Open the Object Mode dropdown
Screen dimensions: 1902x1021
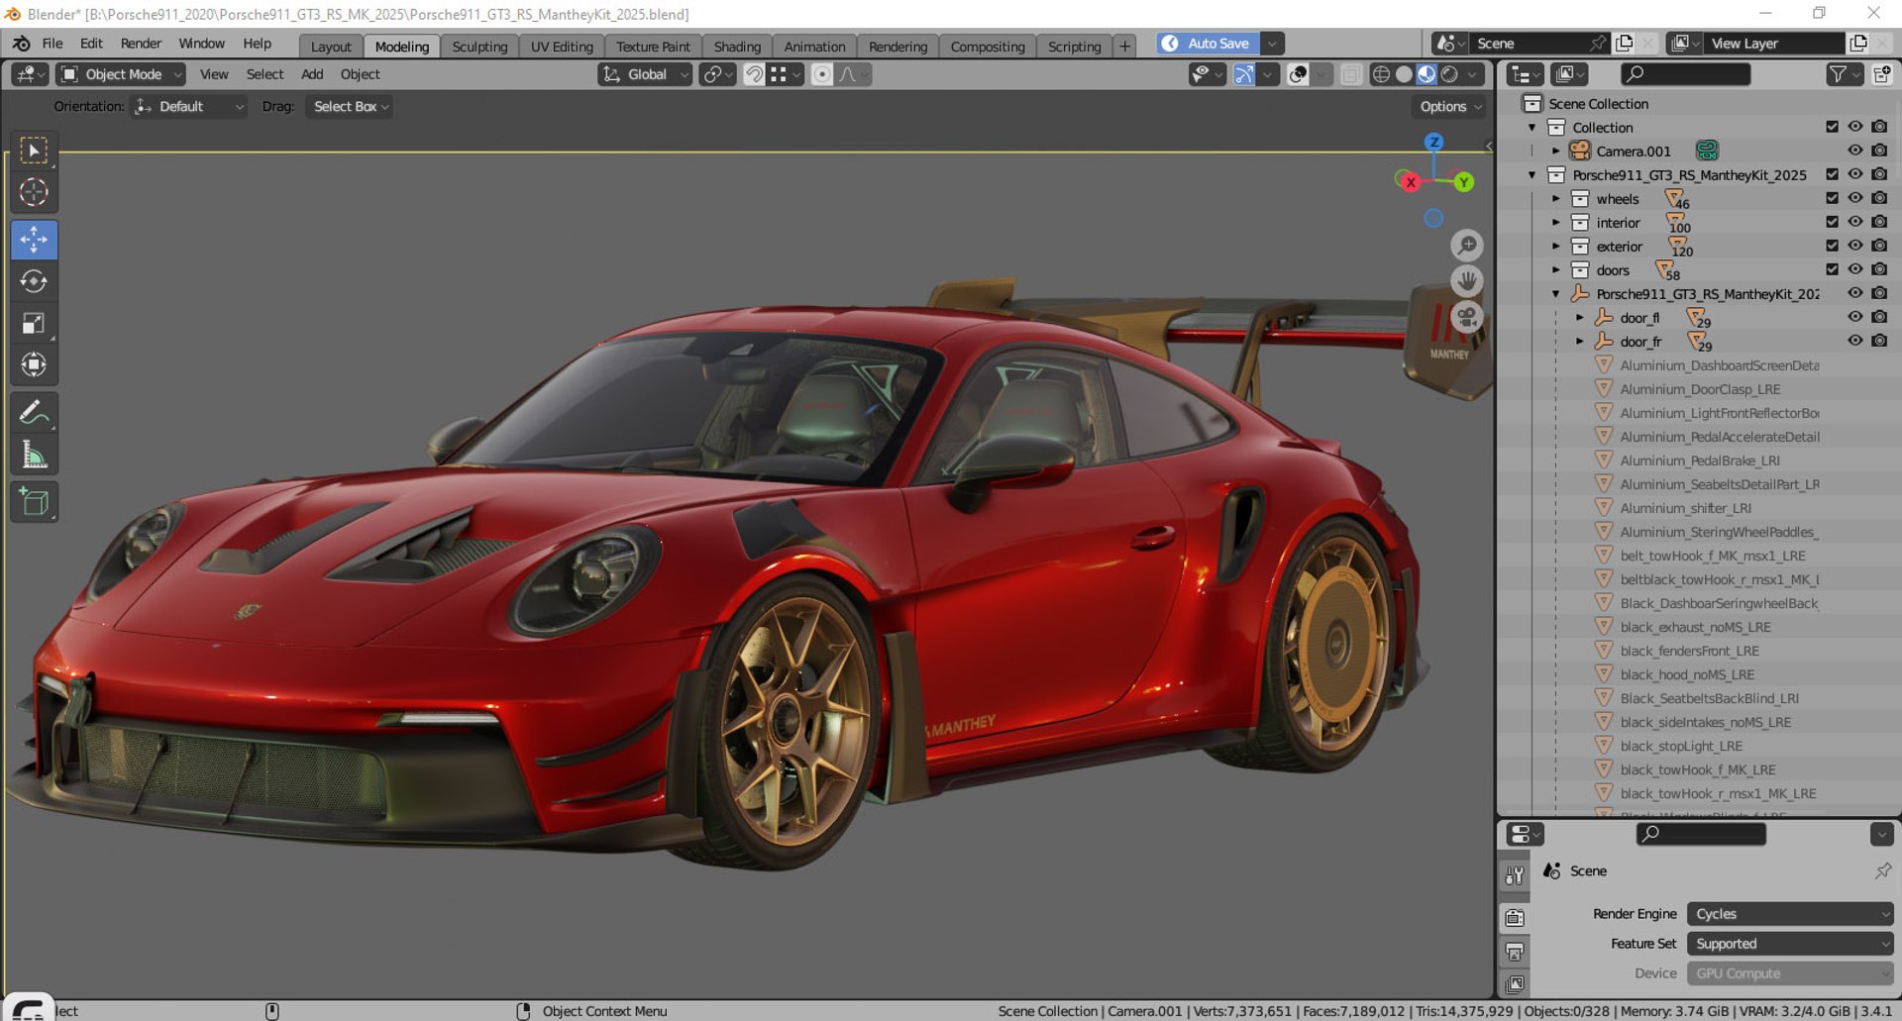click(x=121, y=74)
